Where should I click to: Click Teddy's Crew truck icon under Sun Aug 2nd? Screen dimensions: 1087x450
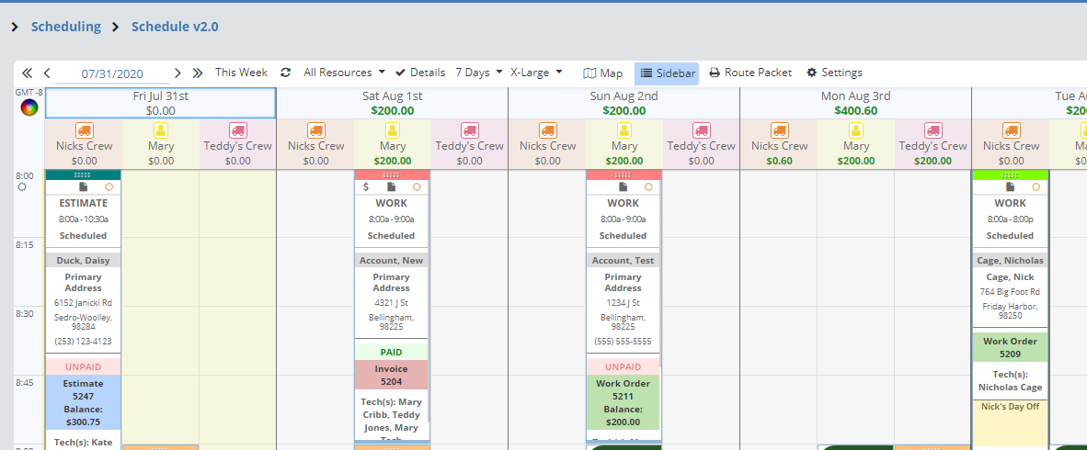[701, 130]
